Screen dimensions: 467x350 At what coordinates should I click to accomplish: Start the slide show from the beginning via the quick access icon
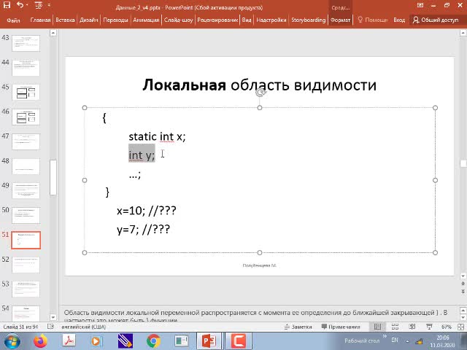[x=39, y=5]
